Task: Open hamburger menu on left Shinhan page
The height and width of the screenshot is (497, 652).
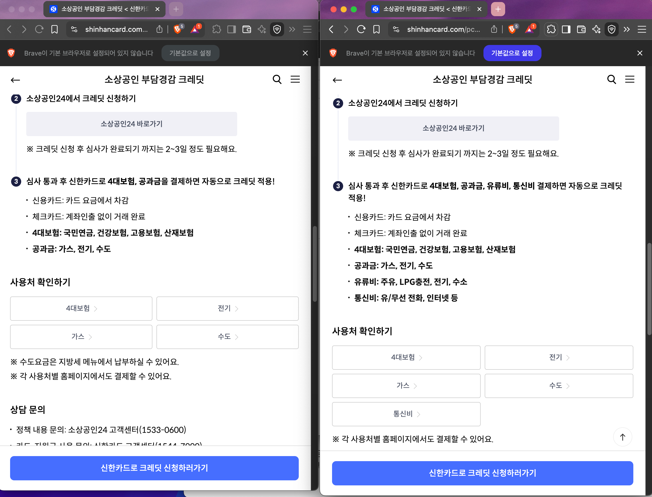Action: click(x=295, y=79)
